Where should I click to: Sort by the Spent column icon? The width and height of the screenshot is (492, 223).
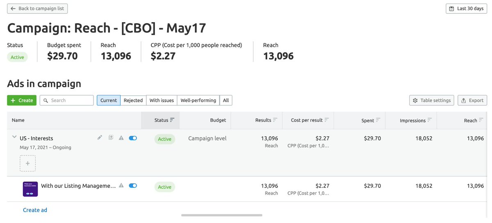pos(378,120)
